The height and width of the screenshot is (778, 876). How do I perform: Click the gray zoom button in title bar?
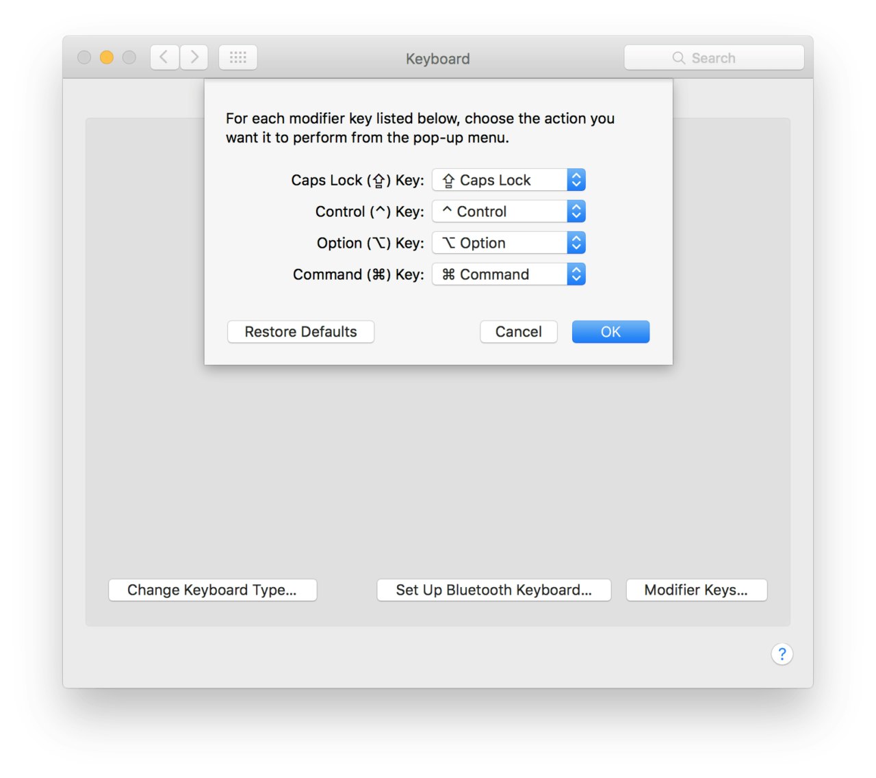tap(129, 57)
